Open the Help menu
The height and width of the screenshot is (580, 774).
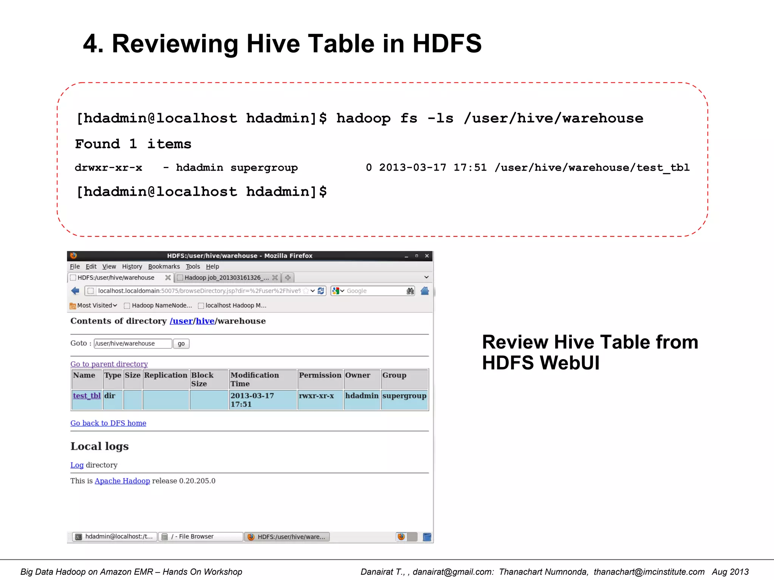pyautogui.click(x=212, y=267)
